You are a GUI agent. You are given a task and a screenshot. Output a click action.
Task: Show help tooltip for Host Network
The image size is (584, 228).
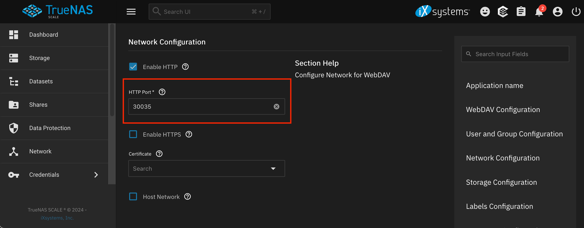click(188, 197)
